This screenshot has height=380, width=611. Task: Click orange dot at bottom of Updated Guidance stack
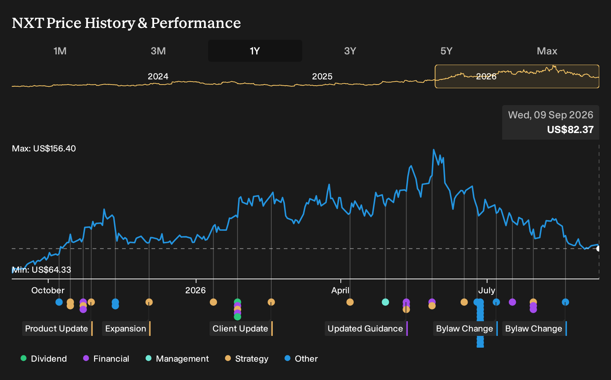[406, 309]
